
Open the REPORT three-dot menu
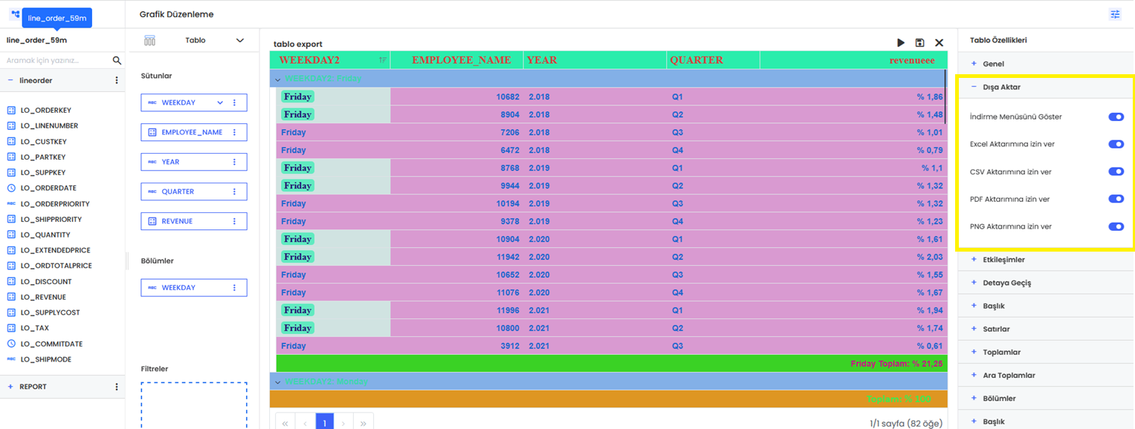(x=117, y=387)
